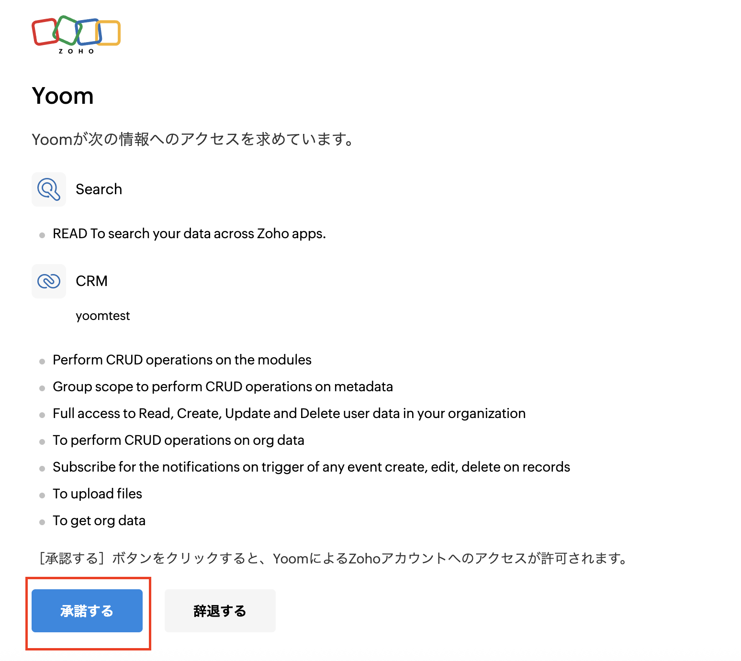Click the yoomtest organization name

pos(102,316)
